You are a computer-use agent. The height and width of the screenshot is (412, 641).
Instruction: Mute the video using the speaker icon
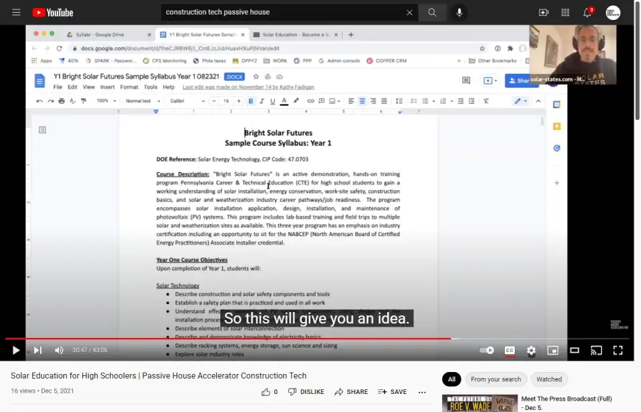click(59, 350)
